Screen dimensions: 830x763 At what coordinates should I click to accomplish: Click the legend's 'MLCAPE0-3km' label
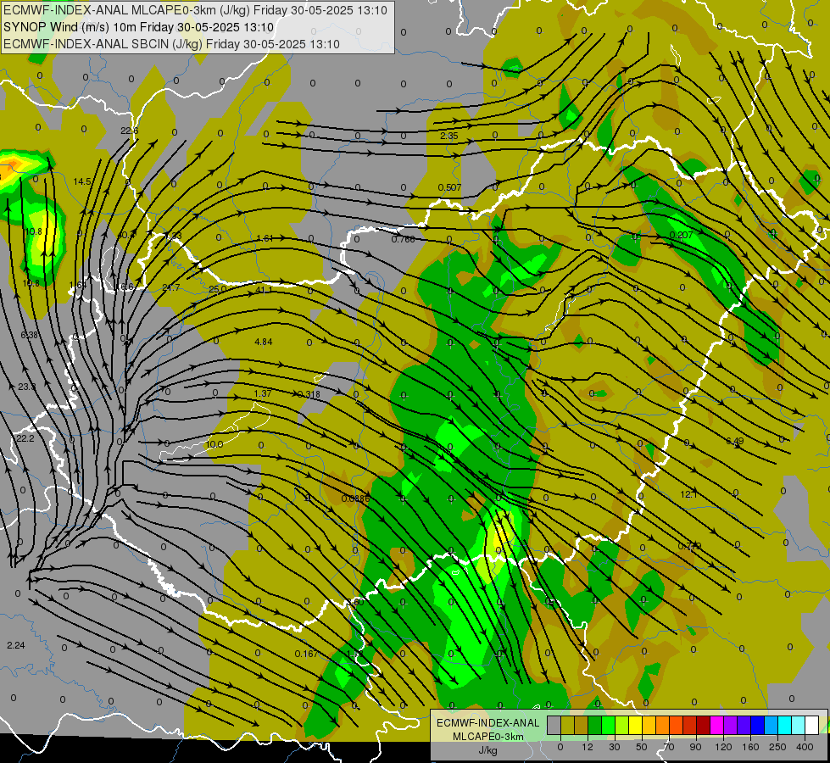click(487, 737)
